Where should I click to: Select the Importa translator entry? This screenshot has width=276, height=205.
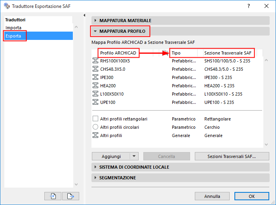[x=38, y=28]
